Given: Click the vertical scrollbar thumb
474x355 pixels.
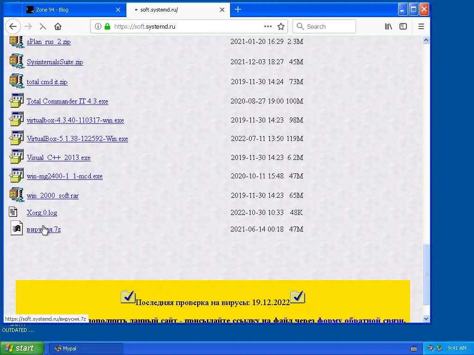Looking at the screenshot, I should (426, 274).
